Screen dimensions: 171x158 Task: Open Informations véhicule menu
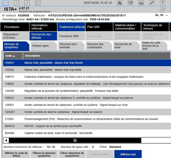point(43,27)
